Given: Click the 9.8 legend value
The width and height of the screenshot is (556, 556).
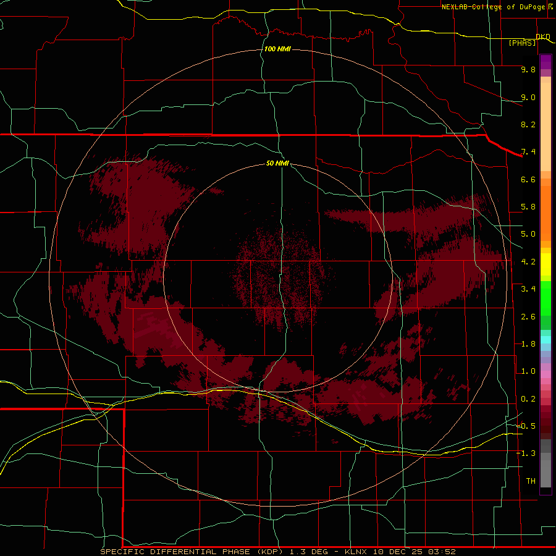Looking at the screenshot, I should click(528, 69).
